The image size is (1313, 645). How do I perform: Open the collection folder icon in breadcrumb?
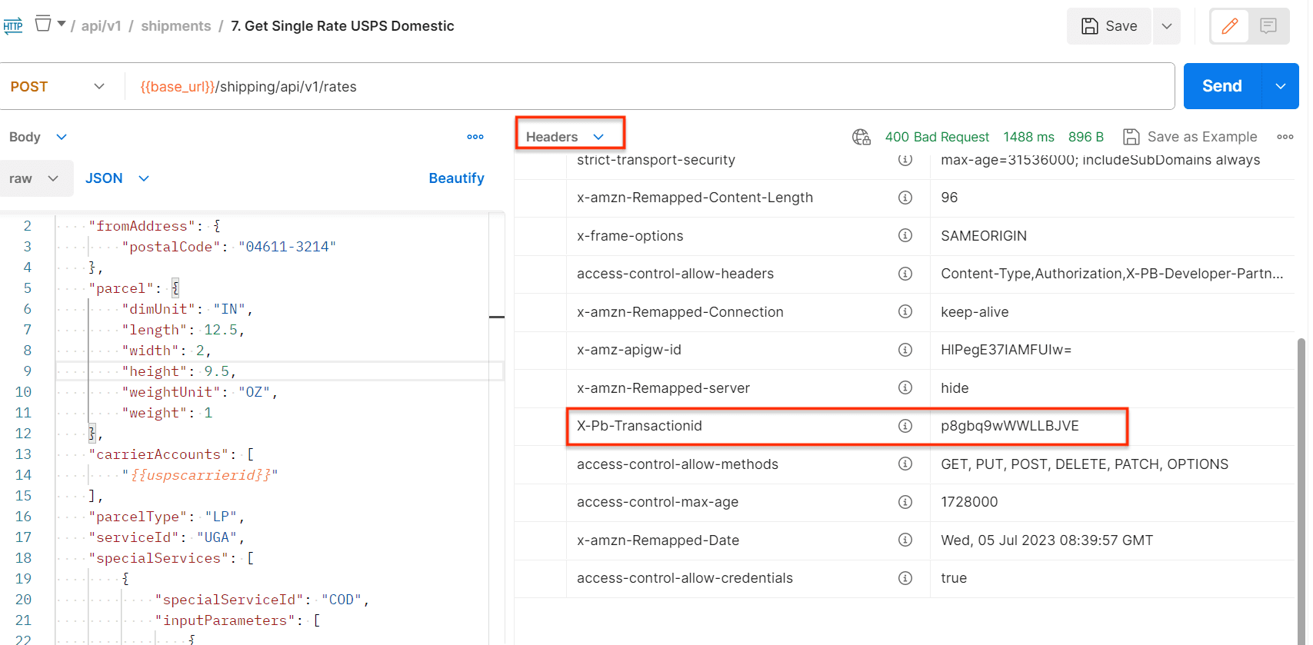44,25
